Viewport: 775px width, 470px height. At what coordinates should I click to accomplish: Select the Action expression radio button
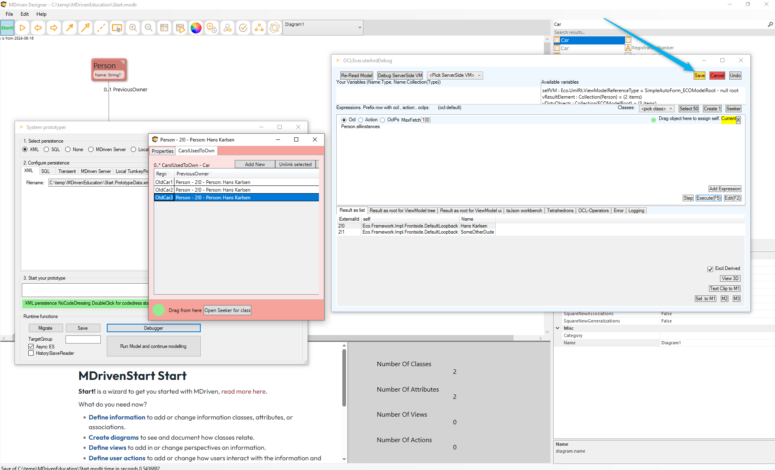click(361, 120)
